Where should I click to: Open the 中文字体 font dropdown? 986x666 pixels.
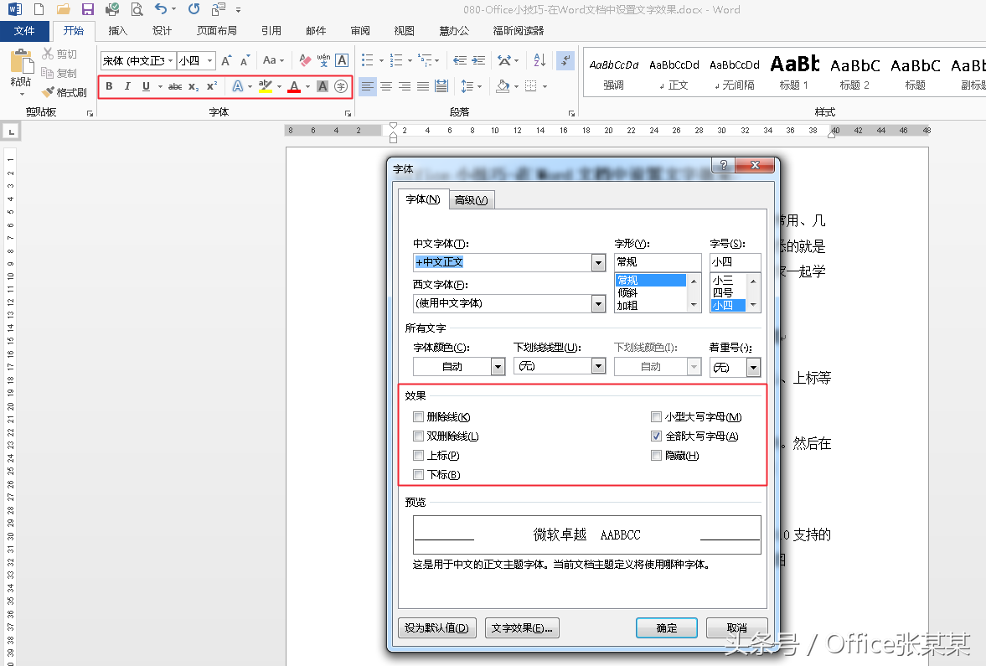(x=598, y=263)
